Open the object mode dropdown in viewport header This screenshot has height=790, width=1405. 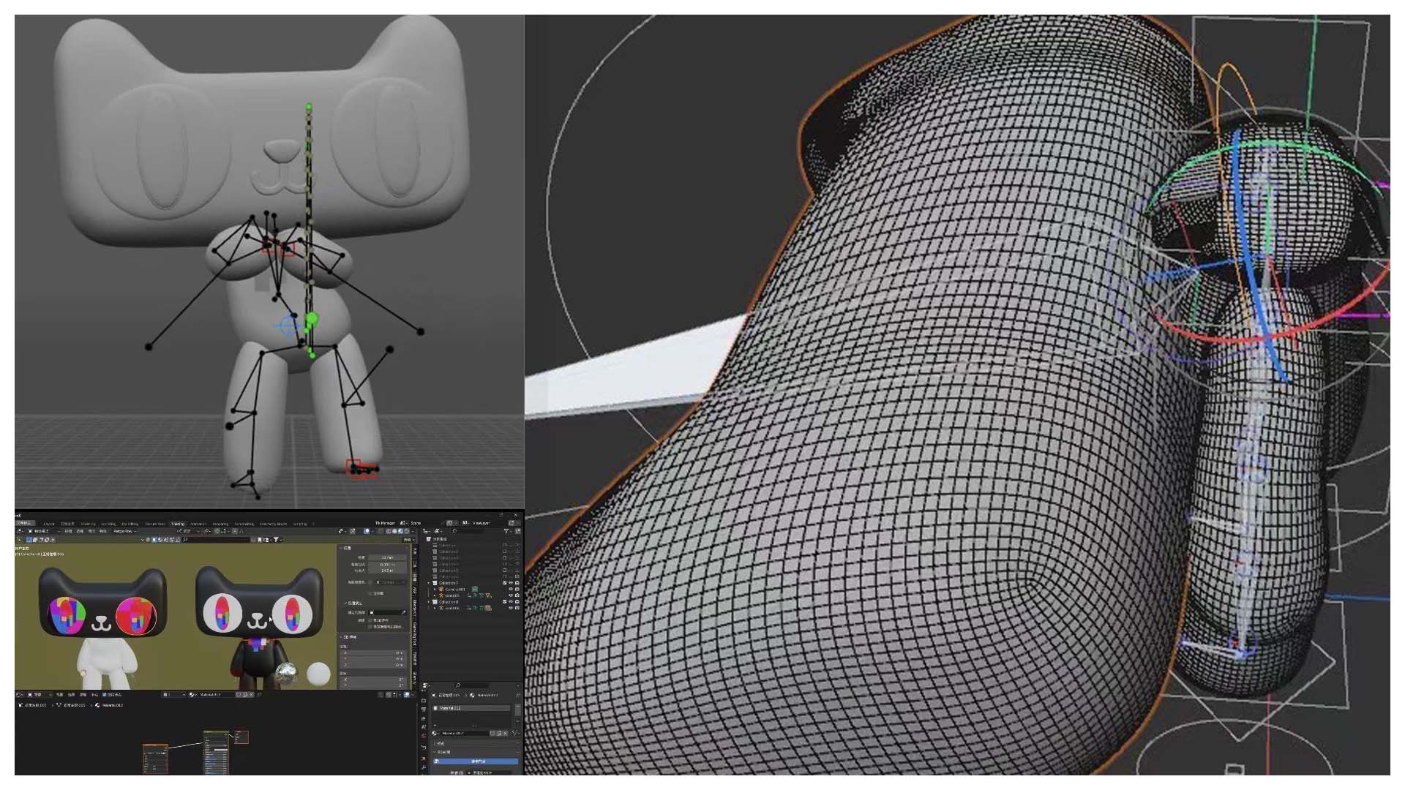[x=44, y=531]
